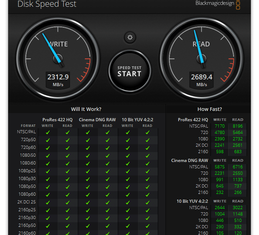259x235 pixels.
Task: Click the 2K DCI 25 Cinema DNG read checkmark
Action: 108,202
